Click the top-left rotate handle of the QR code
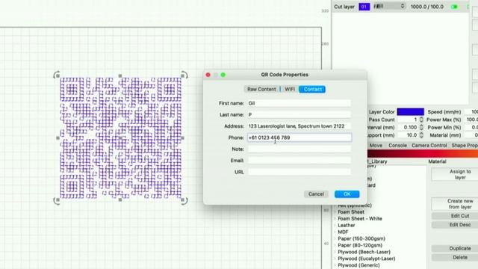 click(x=57, y=75)
